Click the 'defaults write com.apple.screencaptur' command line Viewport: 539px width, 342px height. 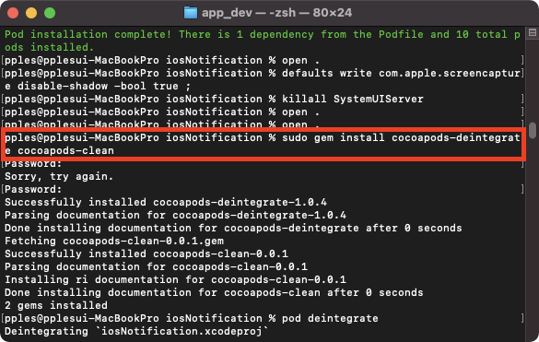(x=263, y=74)
